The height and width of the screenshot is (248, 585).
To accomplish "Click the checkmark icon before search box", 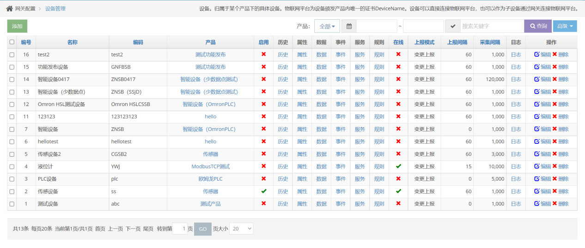I will pos(453,26).
